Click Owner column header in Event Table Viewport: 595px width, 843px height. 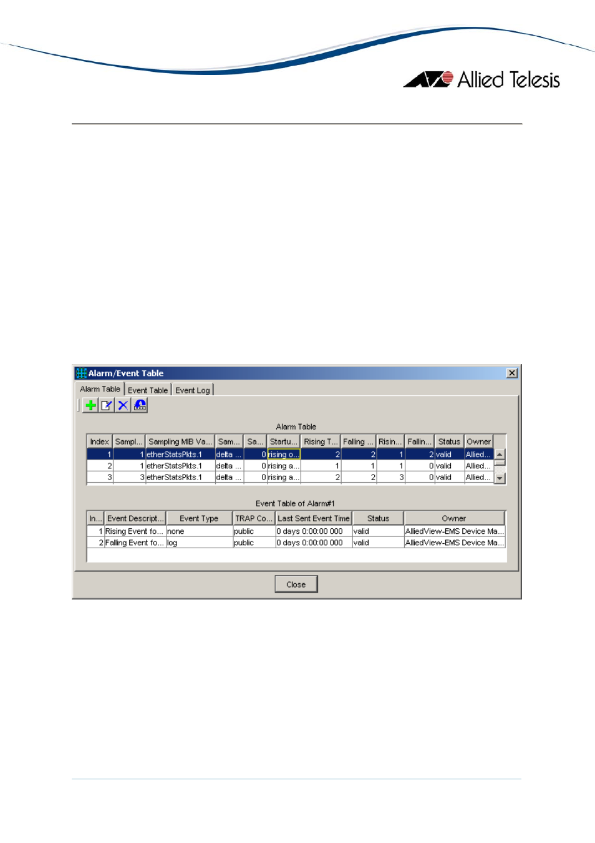pos(454,518)
